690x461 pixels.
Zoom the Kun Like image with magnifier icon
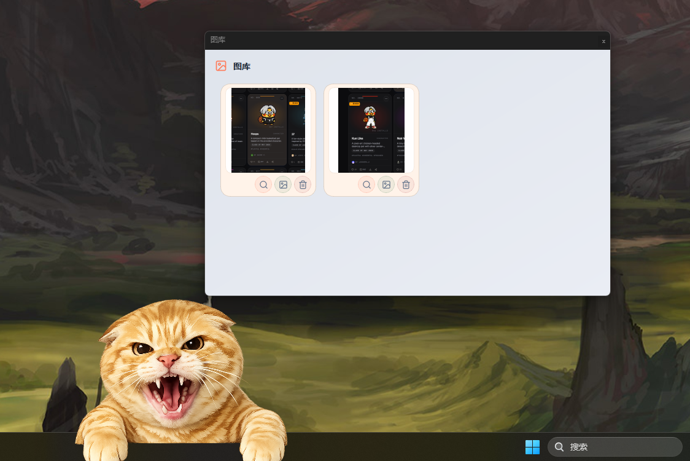click(366, 184)
